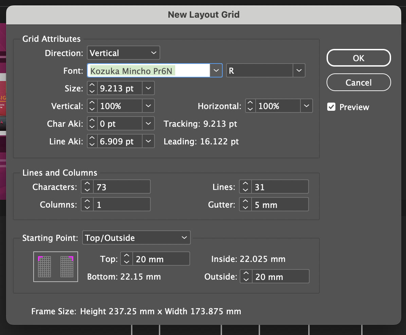406x335 pixels.
Task: Click the Char Aki stepper arrows
Action: coord(92,124)
